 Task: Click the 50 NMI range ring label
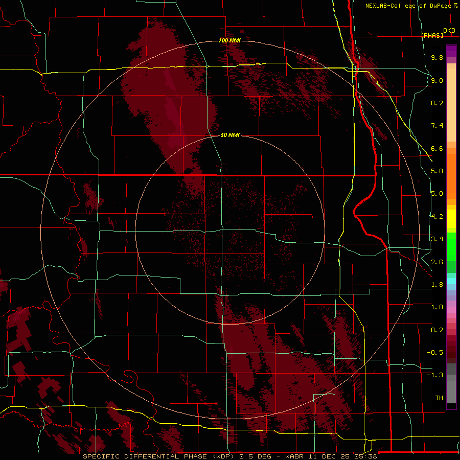230,135
